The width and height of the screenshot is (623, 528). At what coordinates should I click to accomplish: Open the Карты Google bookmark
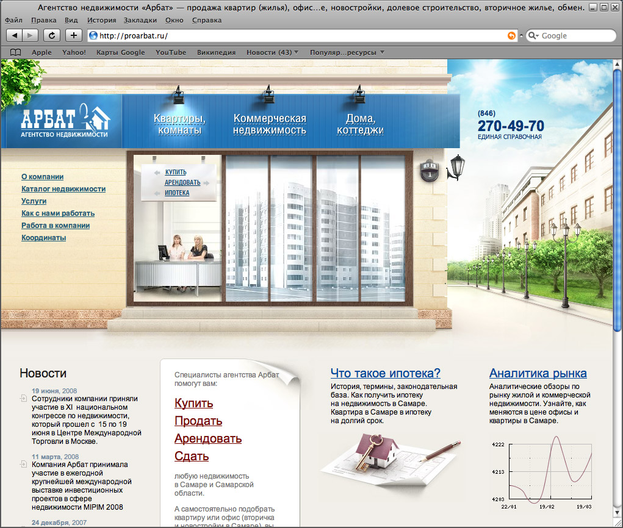coord(120,52)
